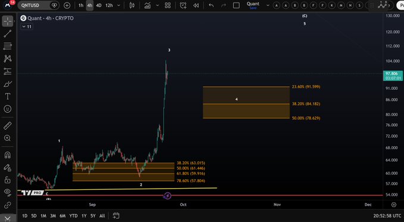Switch to the 4h interval
This screenshot has height=222, width=404.
89,5
